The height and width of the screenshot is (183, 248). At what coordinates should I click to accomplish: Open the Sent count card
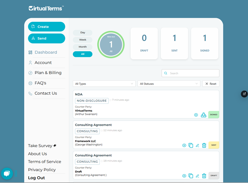[174, 43]
